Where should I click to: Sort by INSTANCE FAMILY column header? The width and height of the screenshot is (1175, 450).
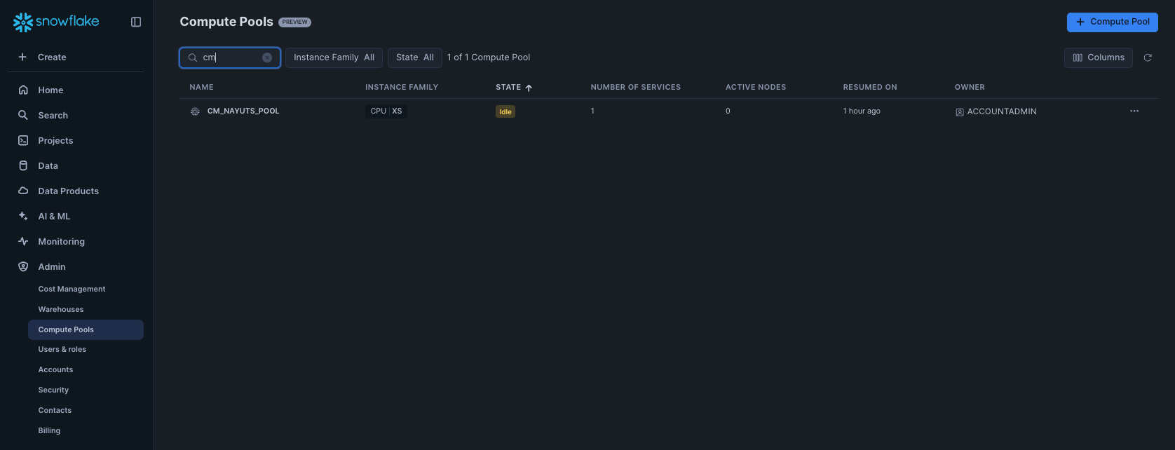point(402,87)
